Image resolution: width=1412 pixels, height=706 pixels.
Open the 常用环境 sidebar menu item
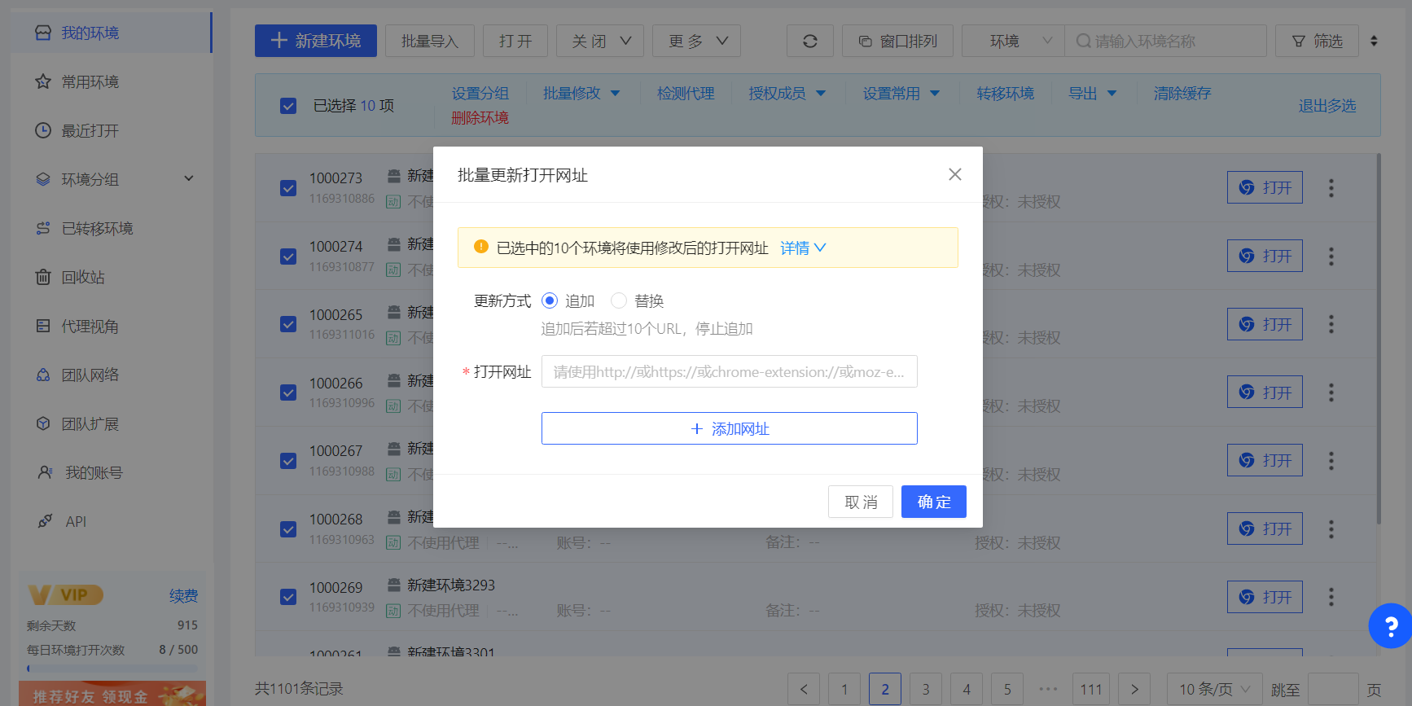pos(90,82)
